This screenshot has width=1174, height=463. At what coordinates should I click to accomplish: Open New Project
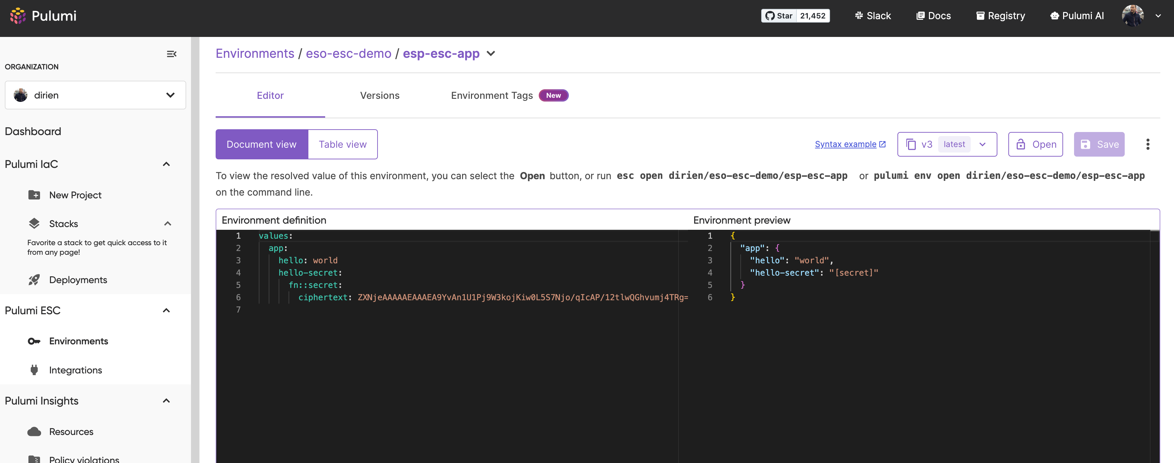[75, 195]
